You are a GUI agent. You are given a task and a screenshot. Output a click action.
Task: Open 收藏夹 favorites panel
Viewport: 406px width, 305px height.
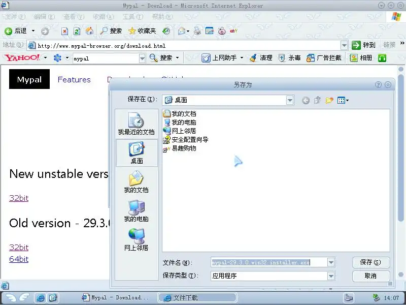coord(143,31)
